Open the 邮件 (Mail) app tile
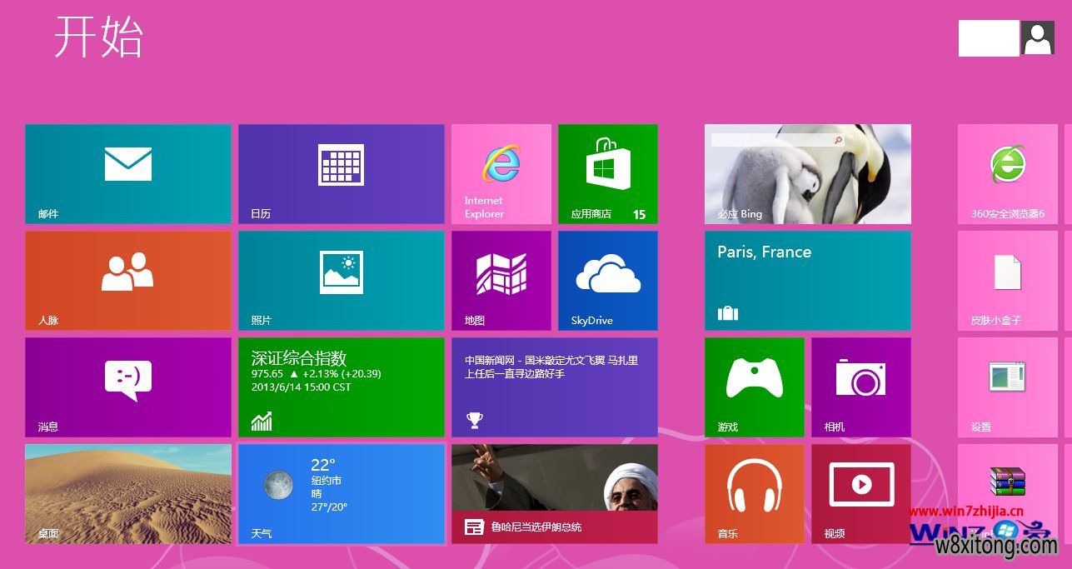This screenshot has width=1072, height=569. coord(127,173)
